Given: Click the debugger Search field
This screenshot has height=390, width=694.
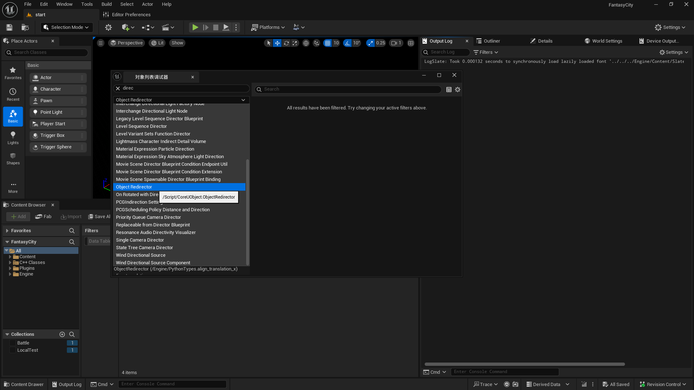Looking at the screenshot, I should (348, 89).
